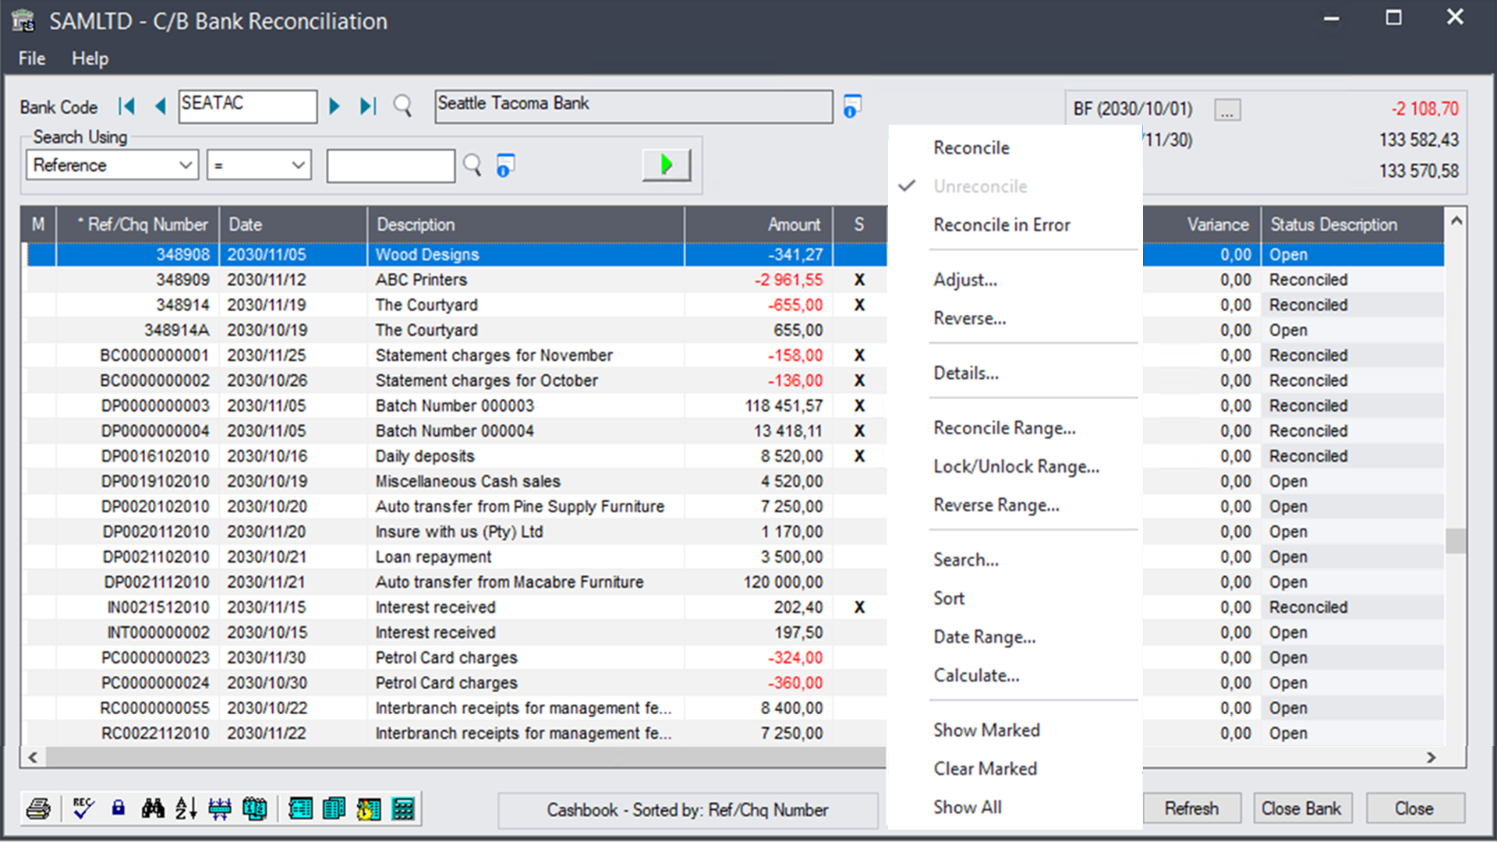The width and height of the screenshot is (1497, 842).
Task: Click the ellipsis beside BF (2030/10/01)
Action: coord(1226,110)
